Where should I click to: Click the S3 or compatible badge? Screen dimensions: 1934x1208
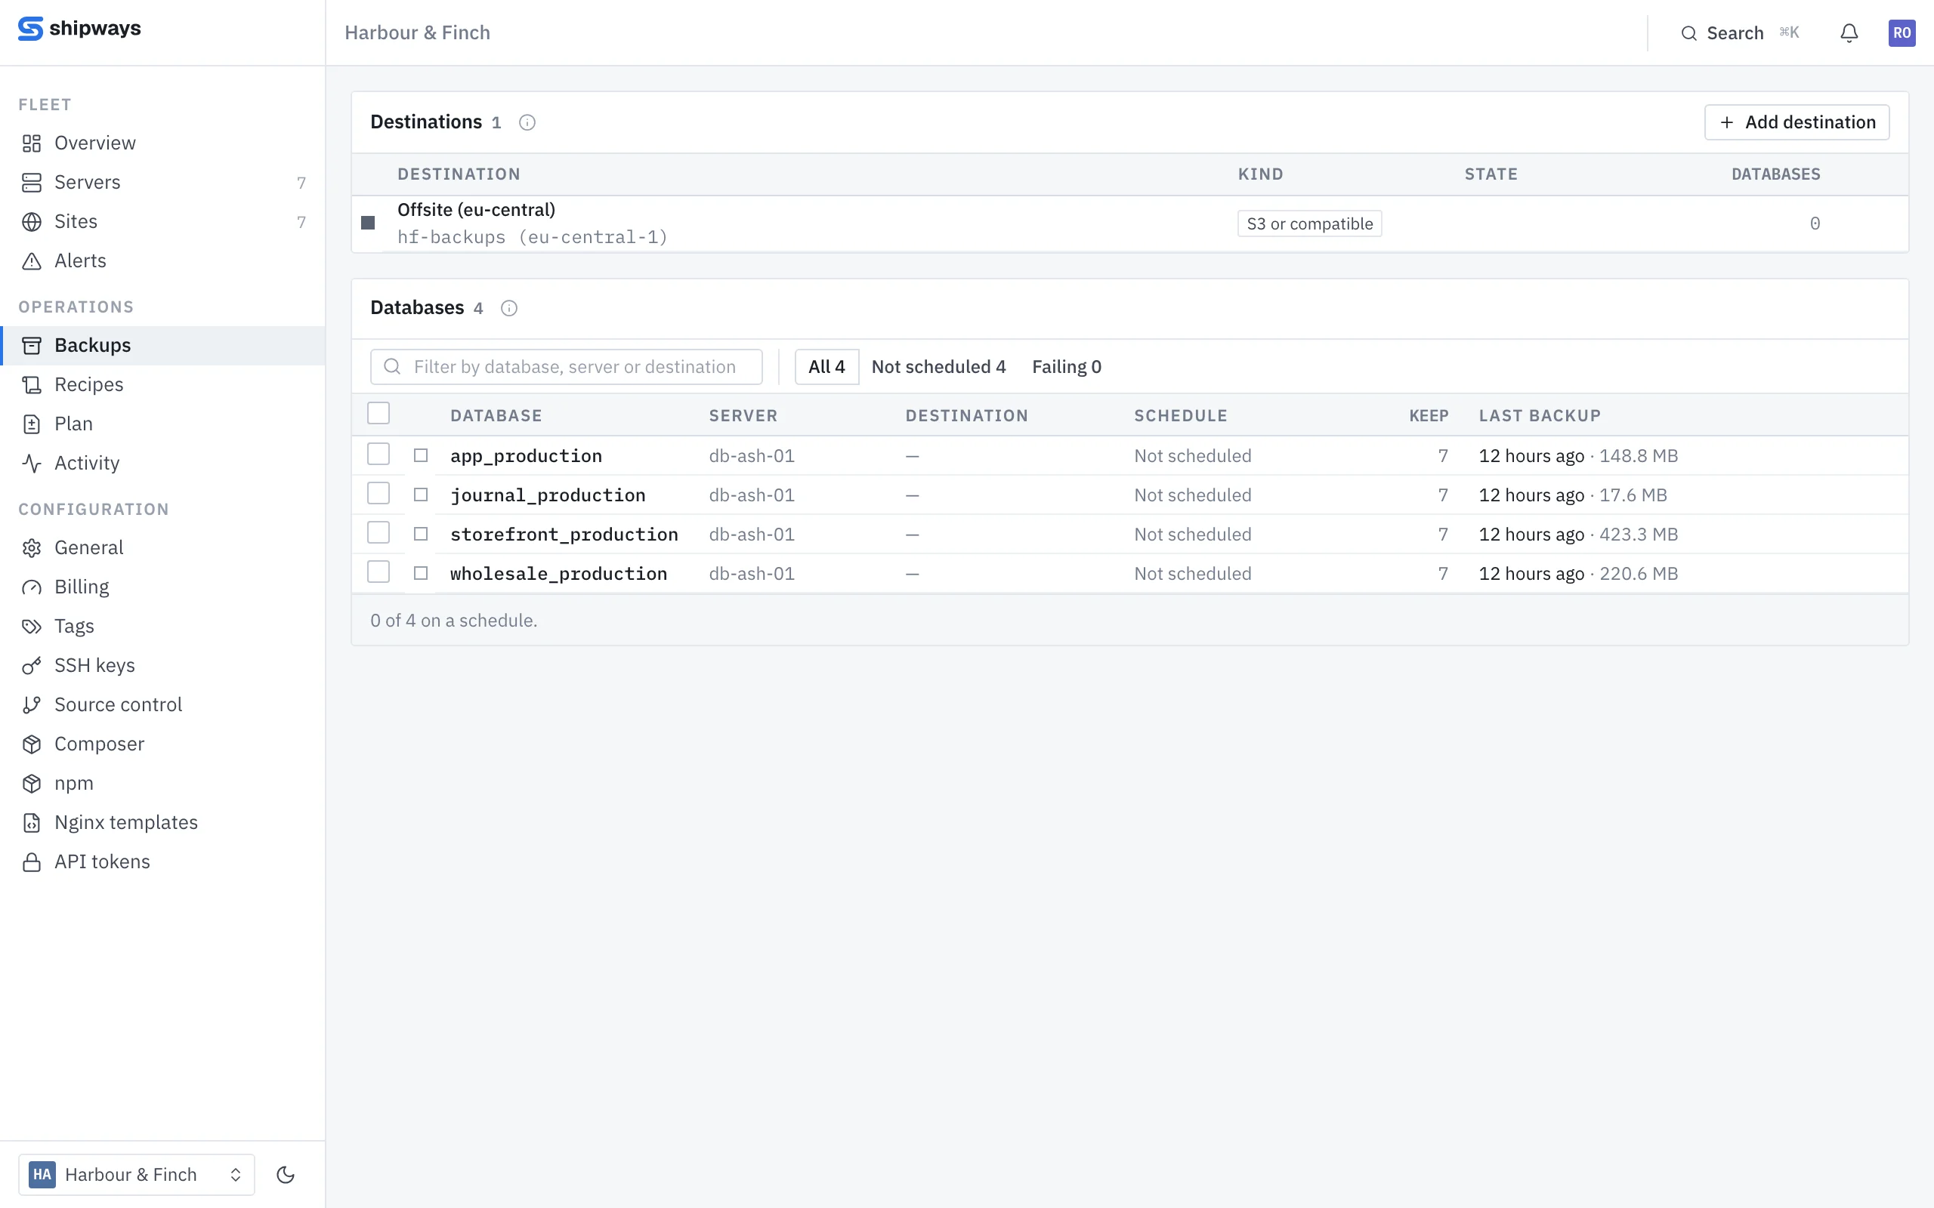pos(1309,223)
